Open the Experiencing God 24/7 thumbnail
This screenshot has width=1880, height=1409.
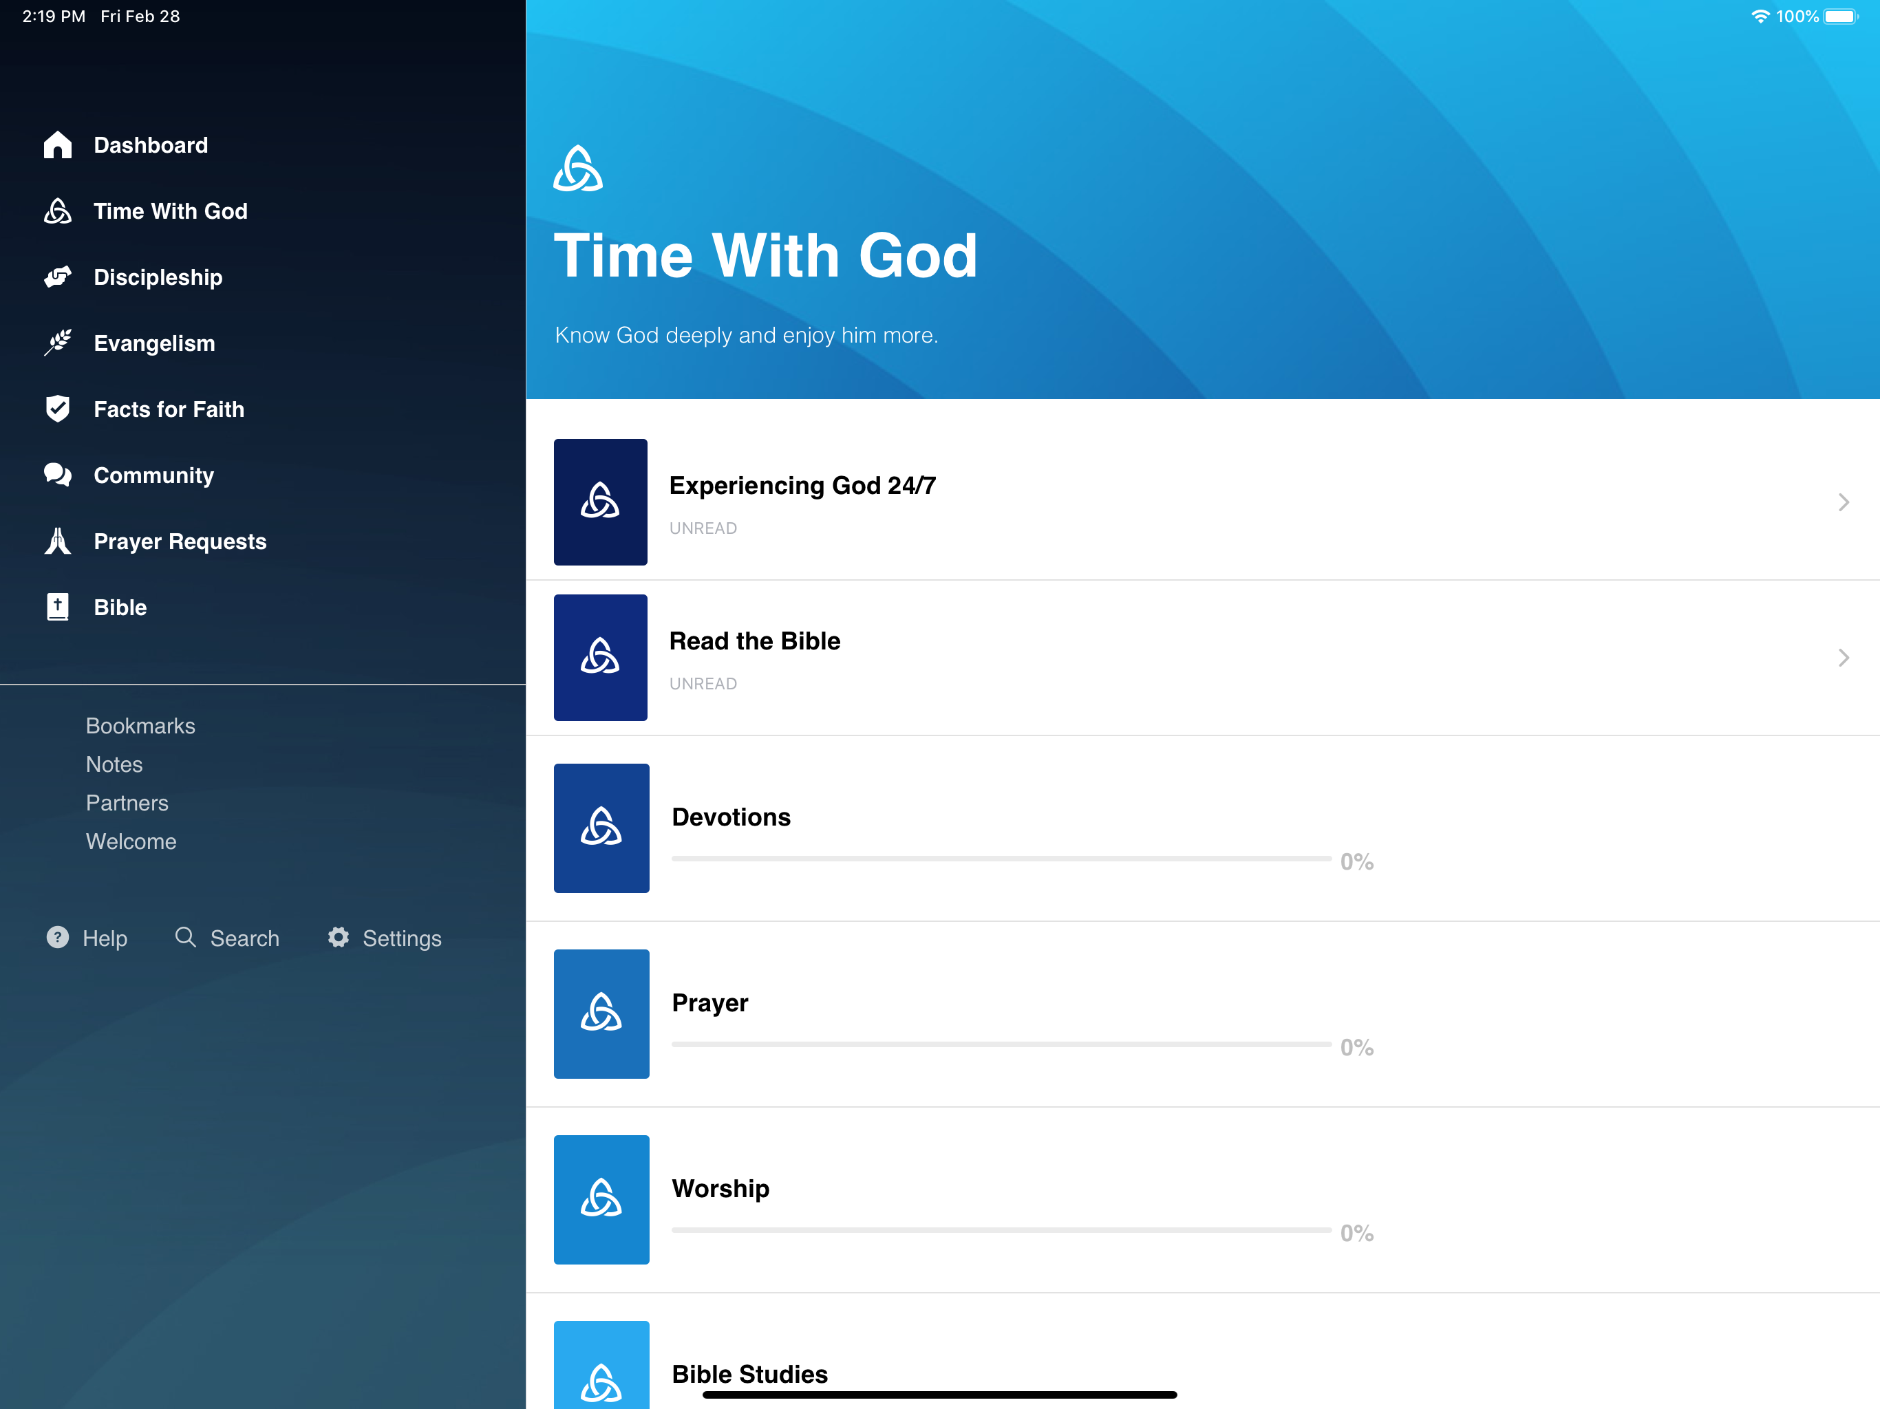tap(601, 502)
